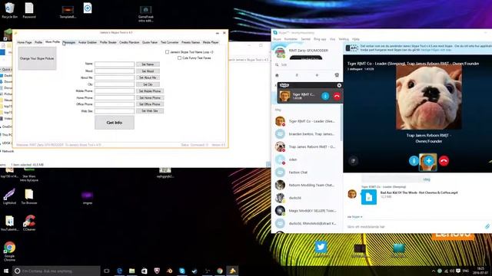Switch to Media Player tab
The image size is (492, 276).
[211, 42]
